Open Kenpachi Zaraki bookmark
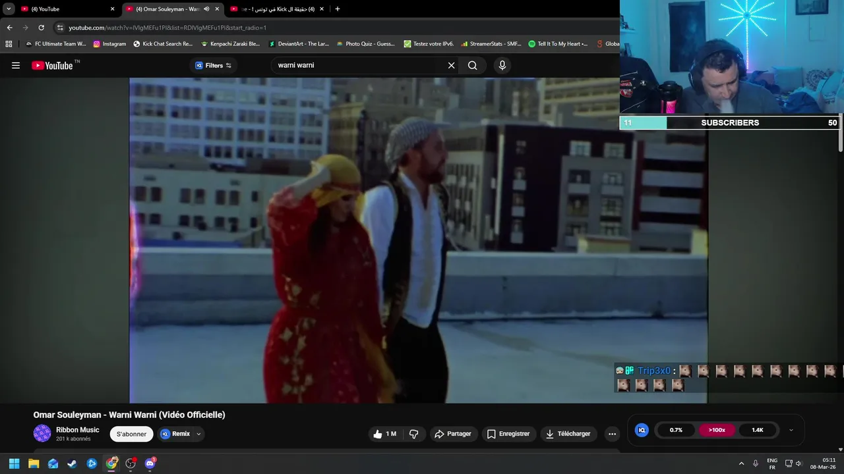 click(x=230, y=44)
